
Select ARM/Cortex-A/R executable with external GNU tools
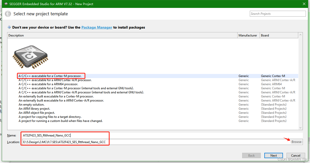pyautogui.click(x=81, y=92)
